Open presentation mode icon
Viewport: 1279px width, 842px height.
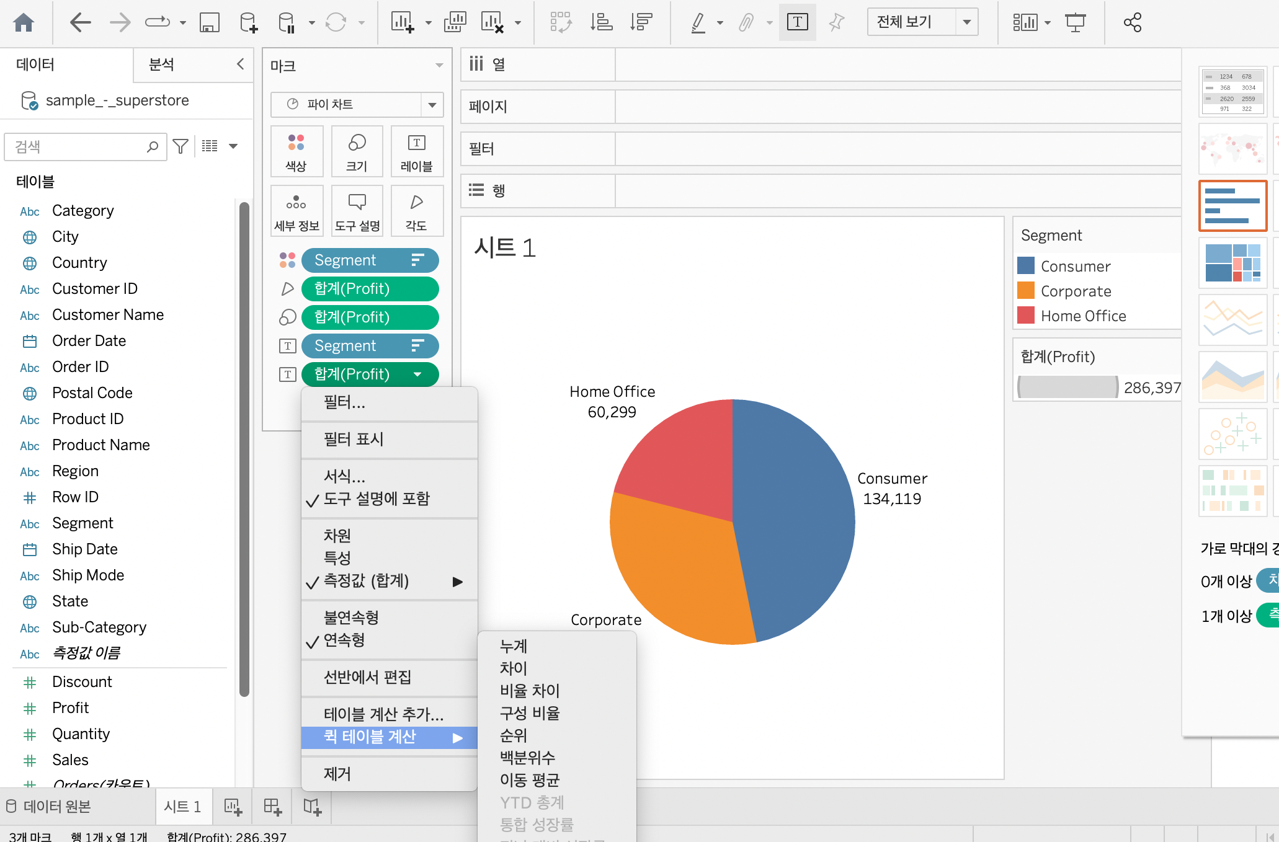[x=1075, y=23]
